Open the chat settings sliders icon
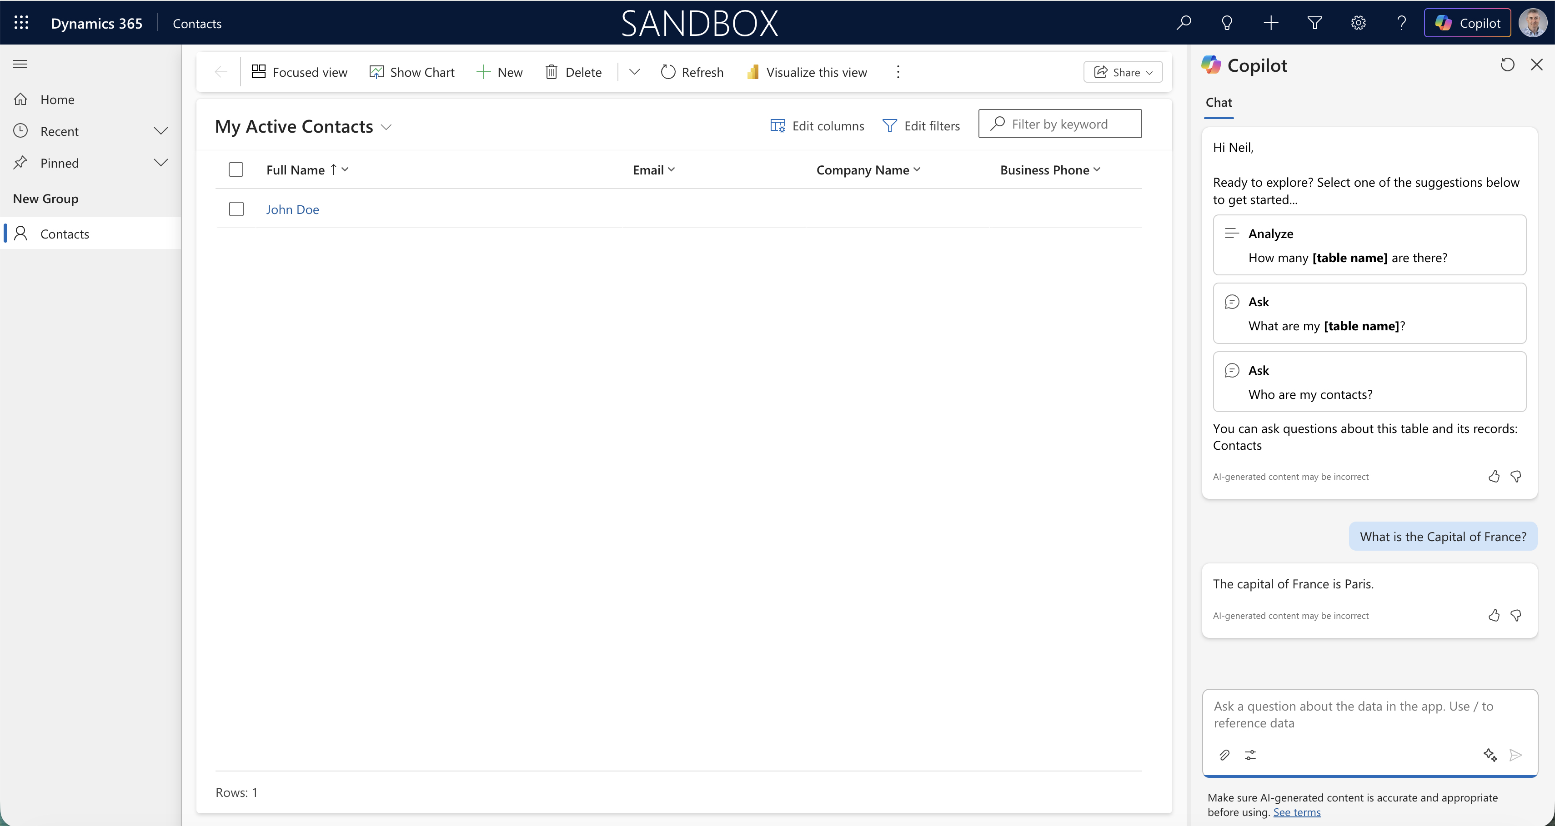This screenshot has width=1555, height=826. [1250, 755]
